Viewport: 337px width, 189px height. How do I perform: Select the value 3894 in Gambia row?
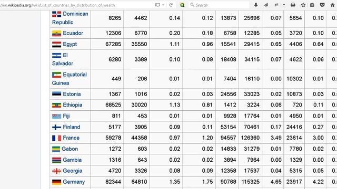[x=230, y=160]
